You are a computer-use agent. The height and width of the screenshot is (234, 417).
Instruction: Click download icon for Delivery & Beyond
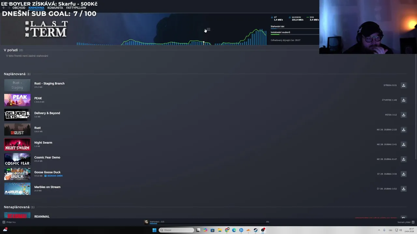click(x=403, y=115)
